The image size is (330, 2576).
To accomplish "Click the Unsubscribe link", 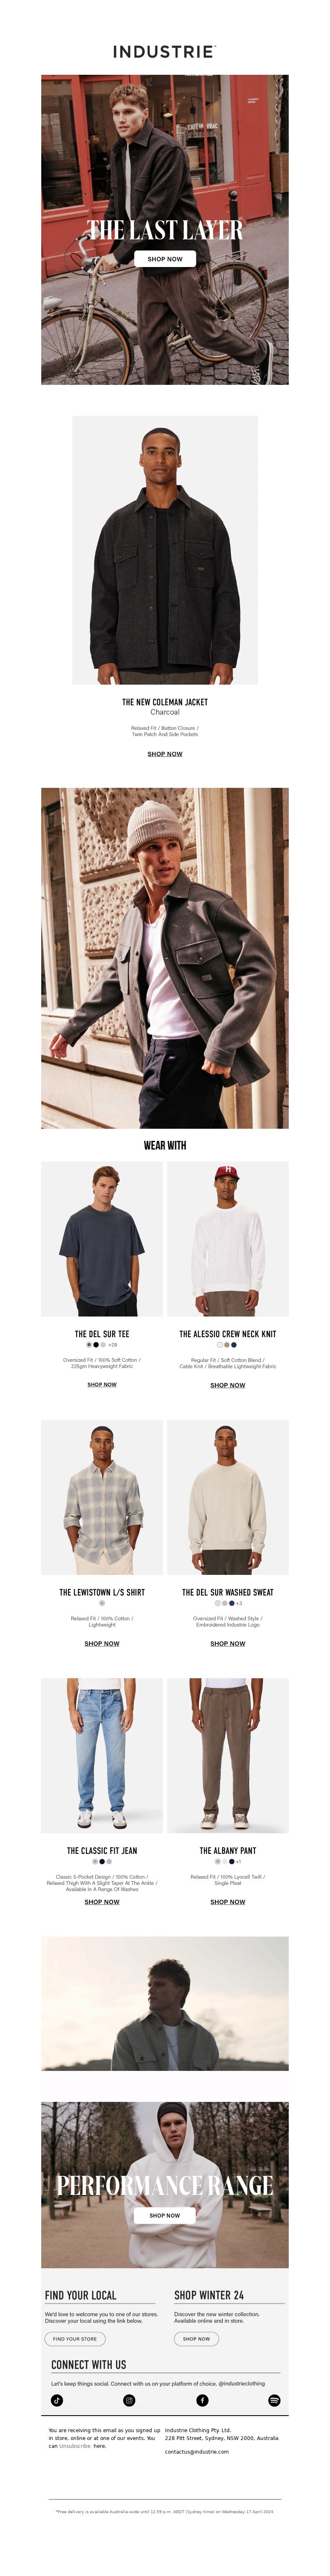I will 75,2446.
